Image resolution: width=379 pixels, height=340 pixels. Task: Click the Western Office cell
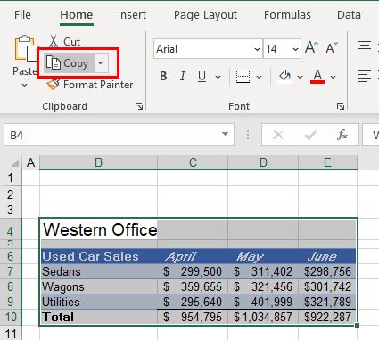(99, 230)
